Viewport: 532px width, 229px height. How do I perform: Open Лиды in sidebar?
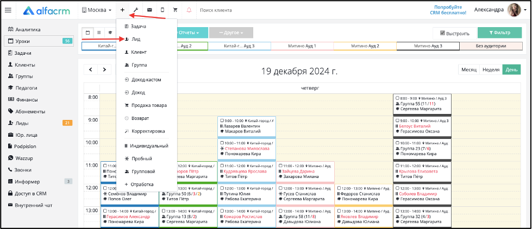pos(18,123)
